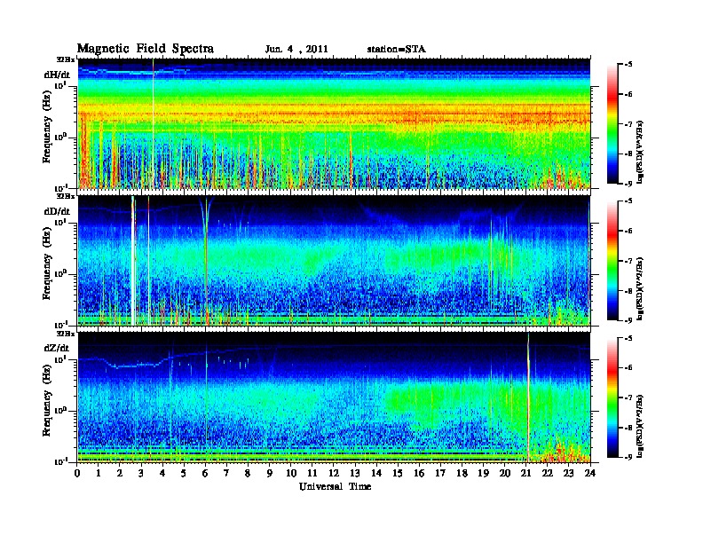Click hour "8" on the time axis
The width and height of the screenshot is (703, 543).
click(x=248, y=473)
